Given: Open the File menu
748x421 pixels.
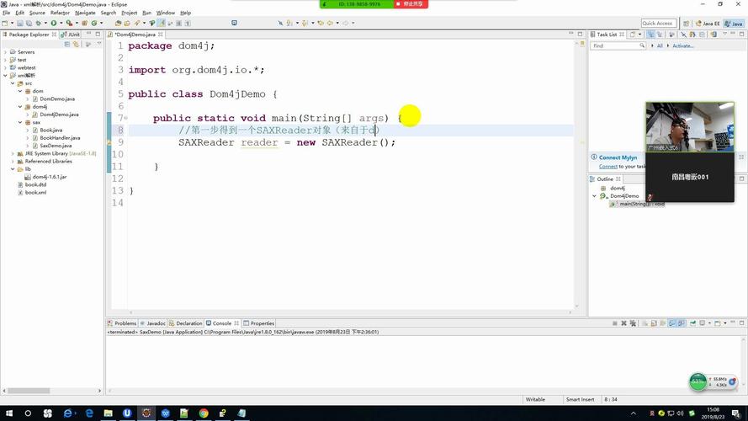Looking at the screenshot, I should click(6, 13).
